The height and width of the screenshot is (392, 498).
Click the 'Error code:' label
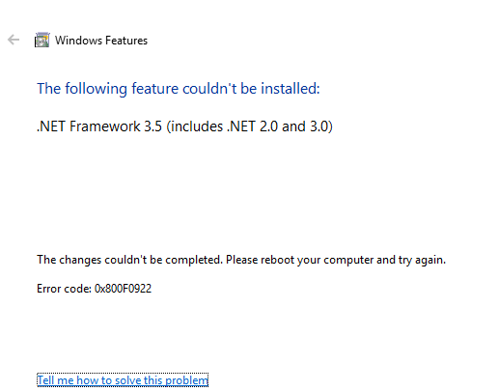tap(64, 289)
